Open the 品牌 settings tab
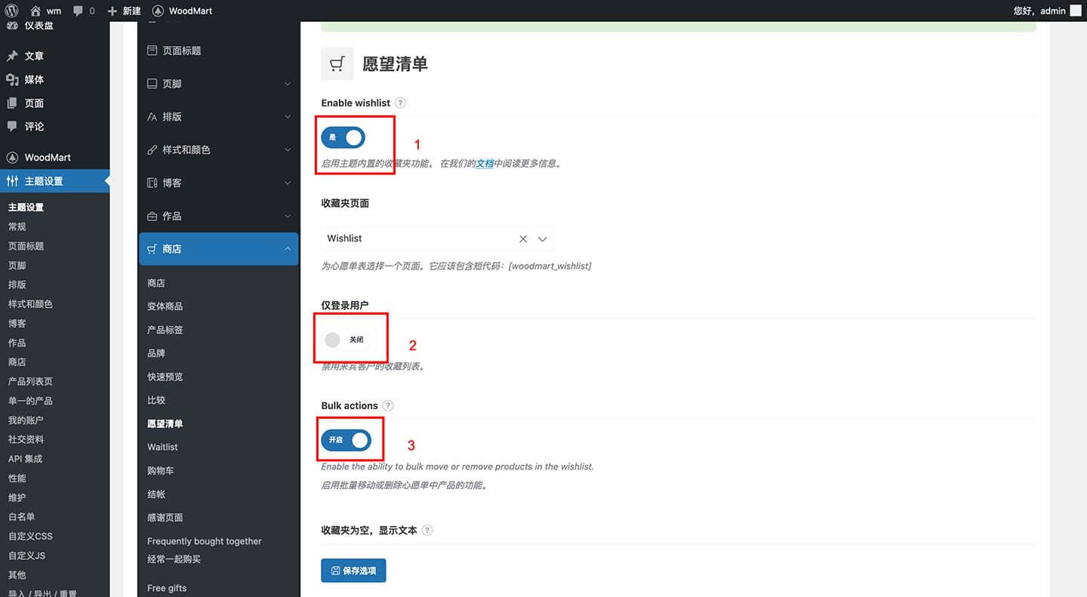 point(156,353)
